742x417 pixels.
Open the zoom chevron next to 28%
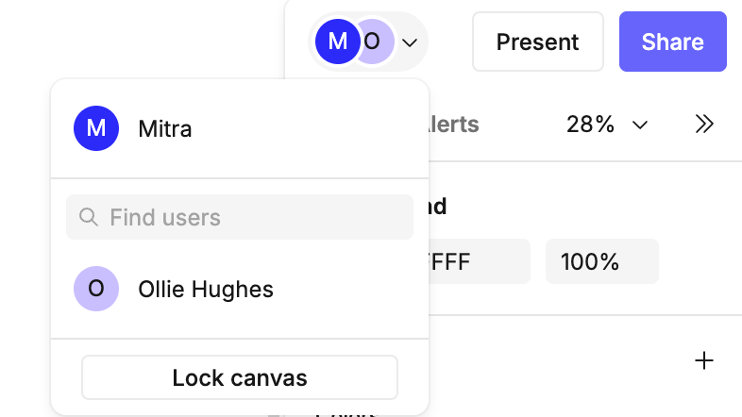639,125
